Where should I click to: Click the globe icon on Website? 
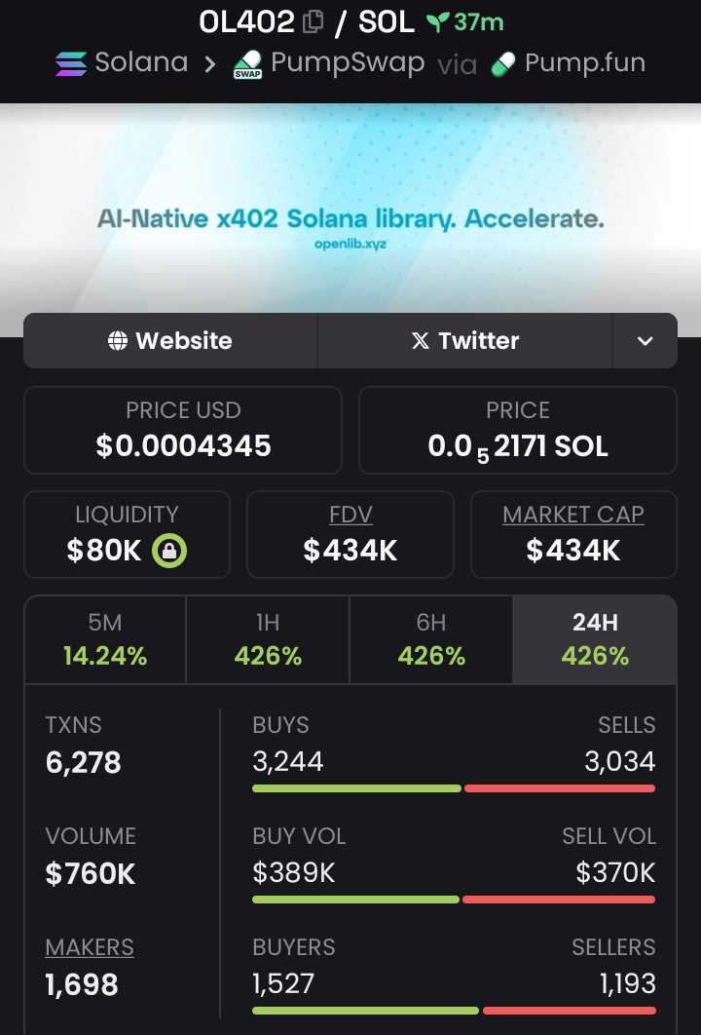118,341
